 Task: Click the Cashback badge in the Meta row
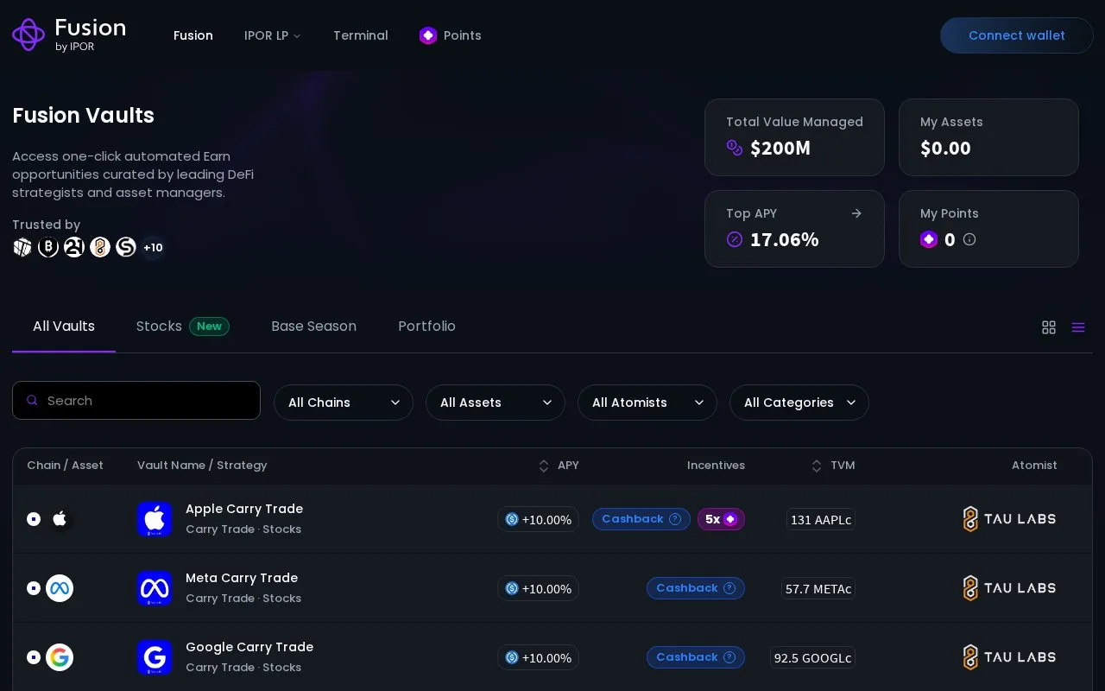click(x=696, y=588)
